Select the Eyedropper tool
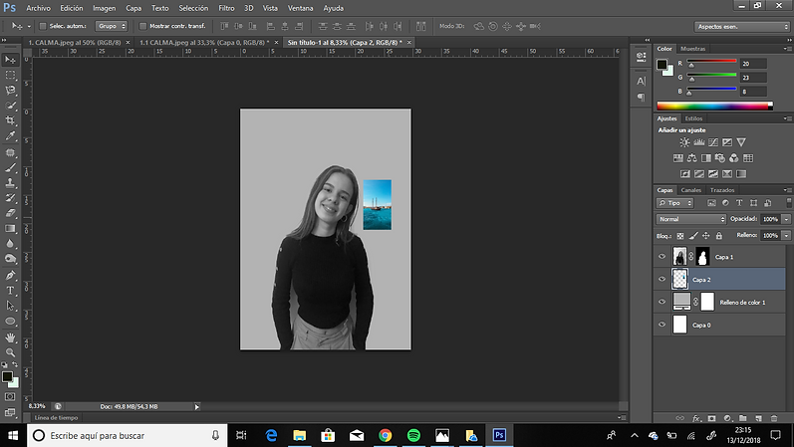Image resolution: width=794 pixels, height=447 pixels. click(10, 135)
